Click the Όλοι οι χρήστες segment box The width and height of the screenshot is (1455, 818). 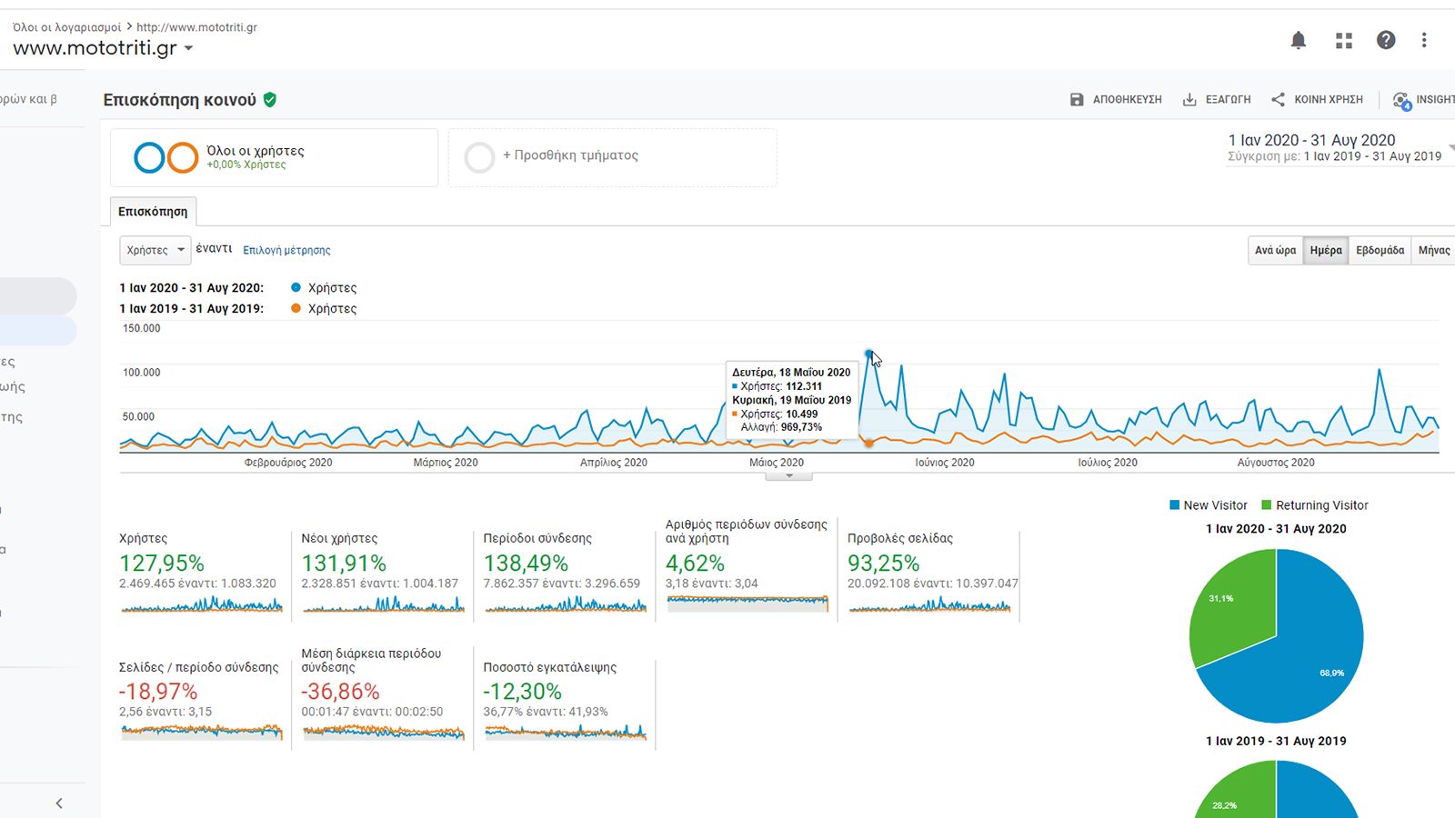[x=274, y=157]
